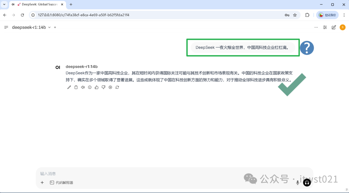
Task: Click the 验证身份 profile button
Action: click(327, 15)
